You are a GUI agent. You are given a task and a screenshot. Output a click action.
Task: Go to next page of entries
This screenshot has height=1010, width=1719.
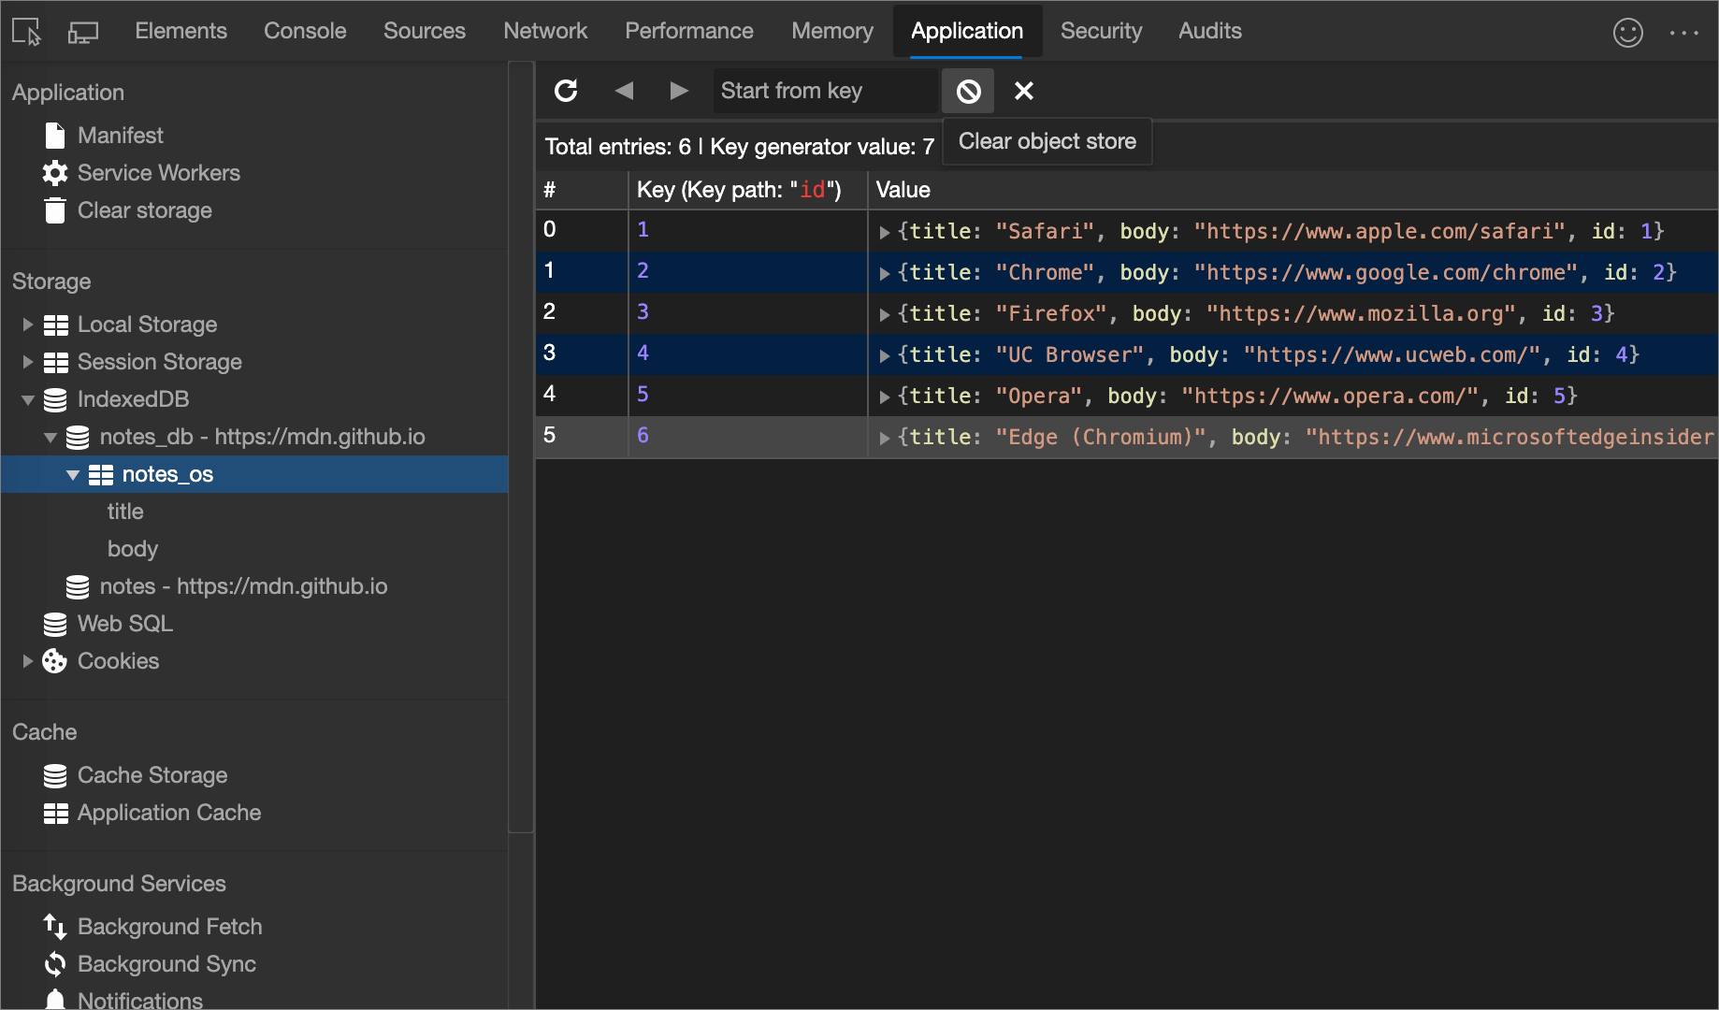tap(679, 91)
